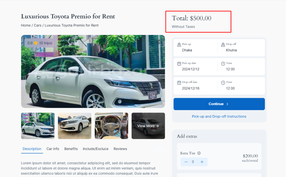This screenshot has height=177, width=286.
Task: Select the steering wheel interior thumbnail
Action: [x=111, y=126]
